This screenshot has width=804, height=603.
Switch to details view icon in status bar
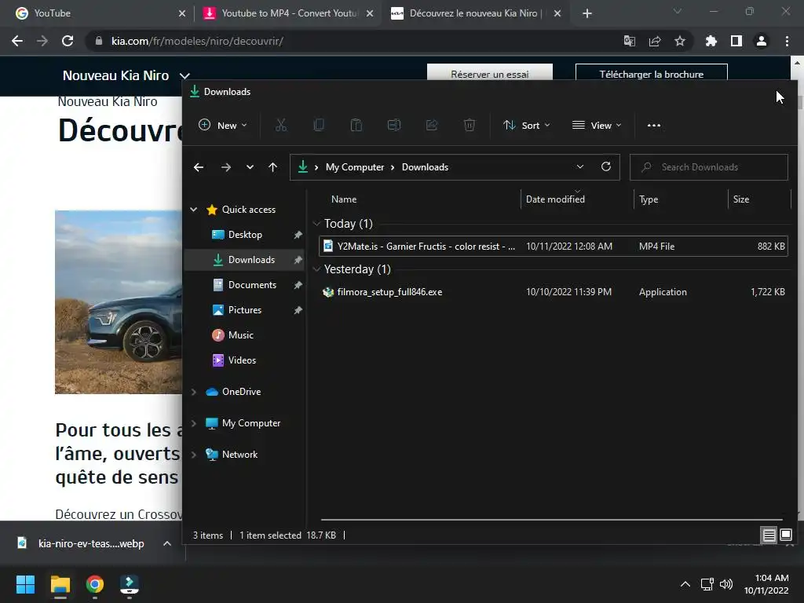(769, 535)
